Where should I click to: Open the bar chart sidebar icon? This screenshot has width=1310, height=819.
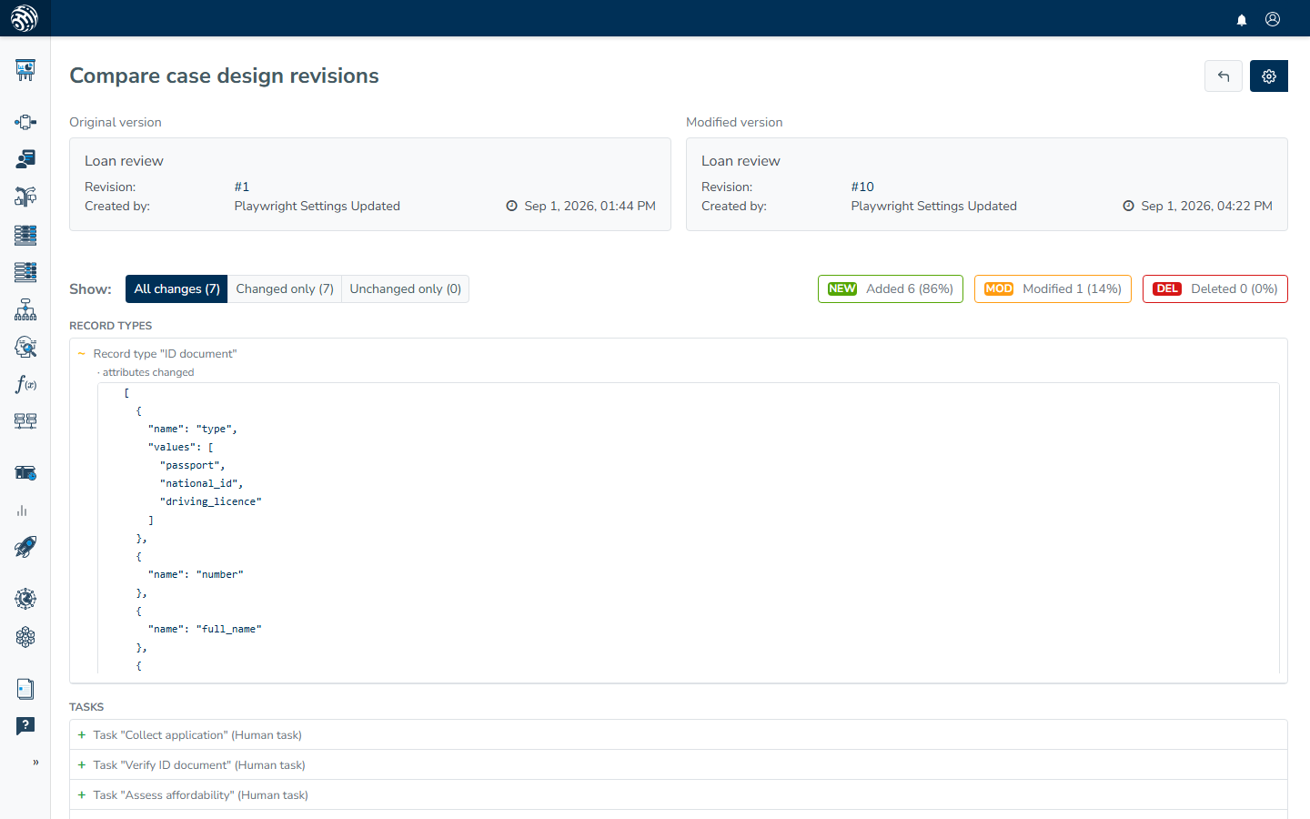[22, 511]
